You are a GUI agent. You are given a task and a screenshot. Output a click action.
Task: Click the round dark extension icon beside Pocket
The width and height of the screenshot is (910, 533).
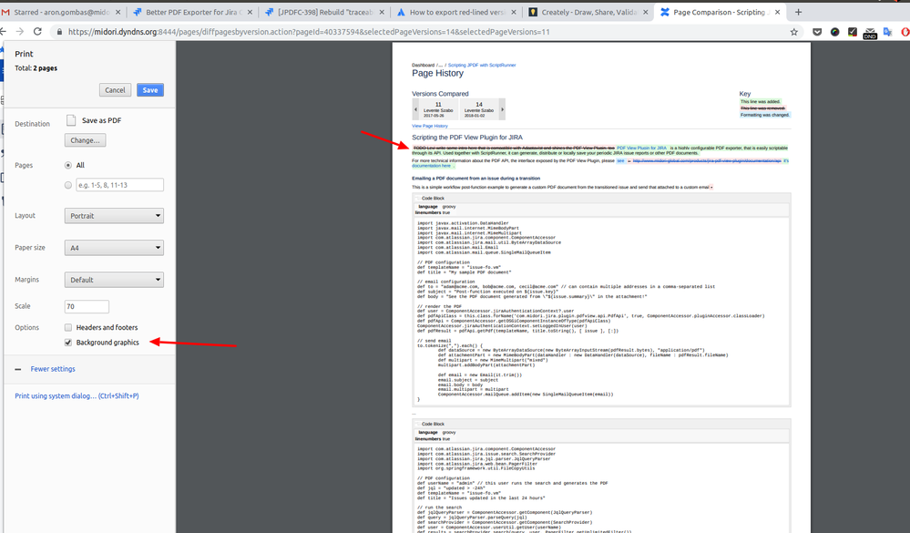coord(834,32)
